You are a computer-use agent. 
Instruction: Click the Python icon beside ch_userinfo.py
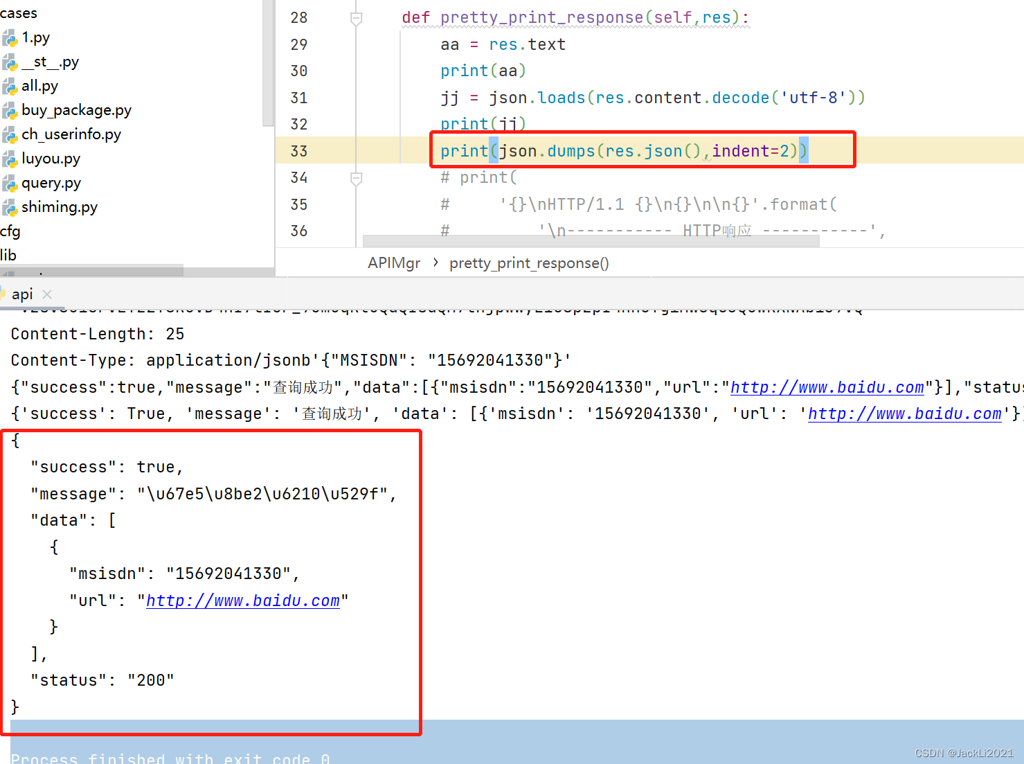(x=10, y=134)
